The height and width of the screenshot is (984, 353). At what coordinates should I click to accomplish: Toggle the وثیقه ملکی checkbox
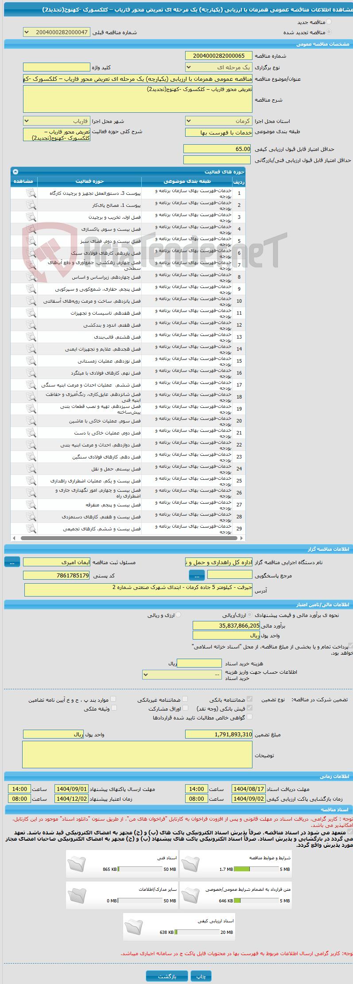coord(114,708)
